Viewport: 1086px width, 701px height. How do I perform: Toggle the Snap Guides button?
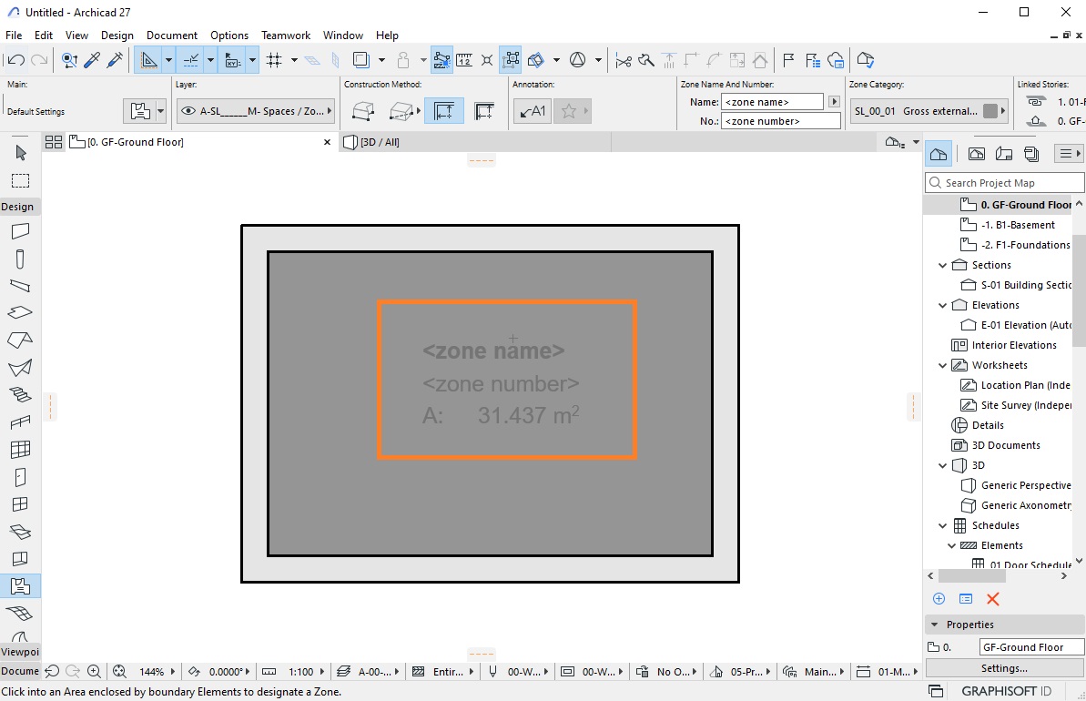pyautogui.click(x=190, y=60)
